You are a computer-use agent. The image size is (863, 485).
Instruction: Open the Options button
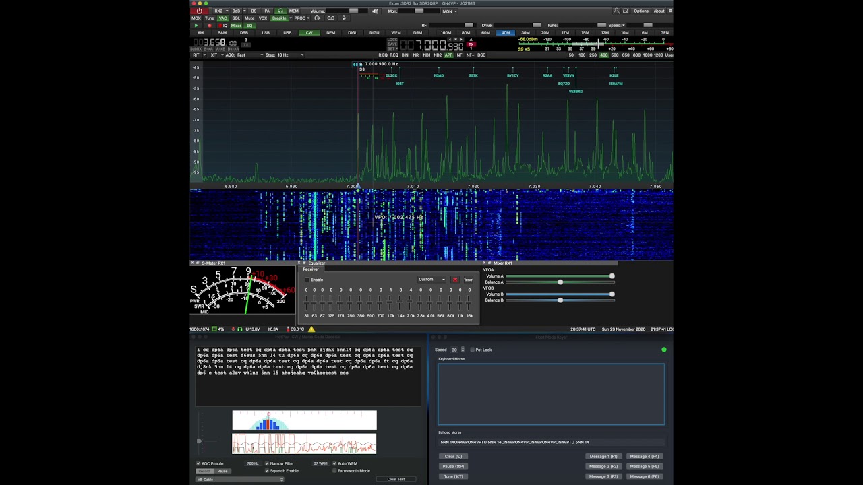coord(641,11)
